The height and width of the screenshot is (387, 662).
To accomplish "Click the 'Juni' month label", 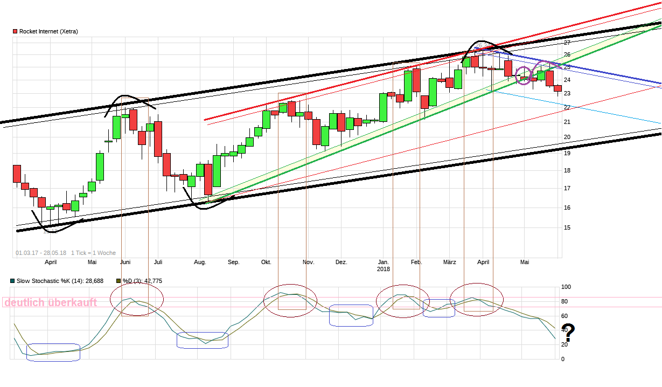I will click(x=125, y=262).
